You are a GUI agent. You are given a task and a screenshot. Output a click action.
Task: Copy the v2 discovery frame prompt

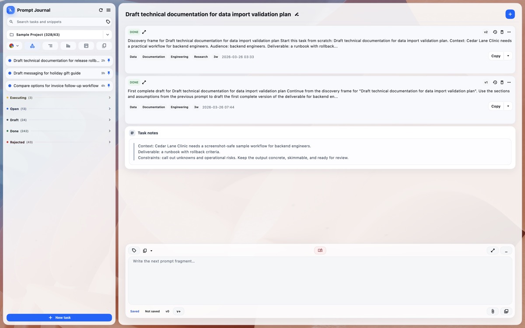click(x=496, y=56)
